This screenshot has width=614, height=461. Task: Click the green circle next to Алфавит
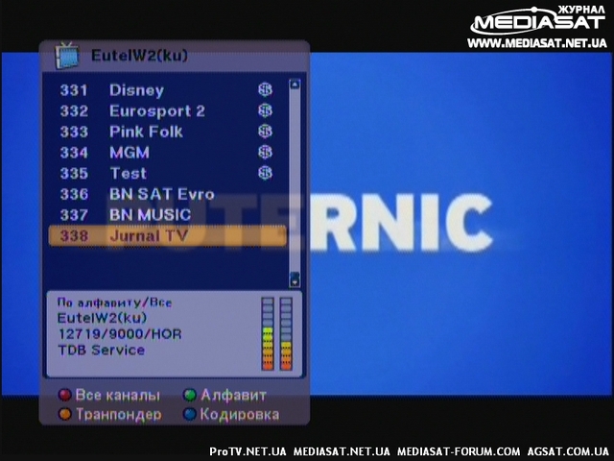(190, 395)
